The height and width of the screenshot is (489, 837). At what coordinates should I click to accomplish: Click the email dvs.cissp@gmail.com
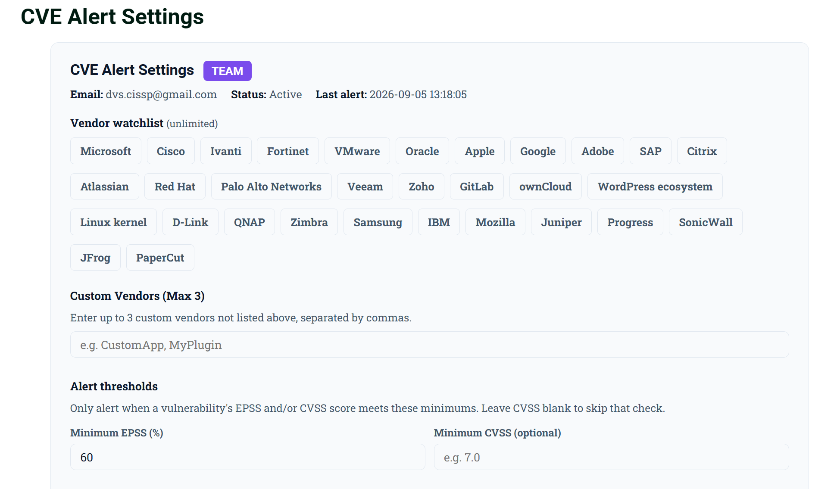(161, 94)
